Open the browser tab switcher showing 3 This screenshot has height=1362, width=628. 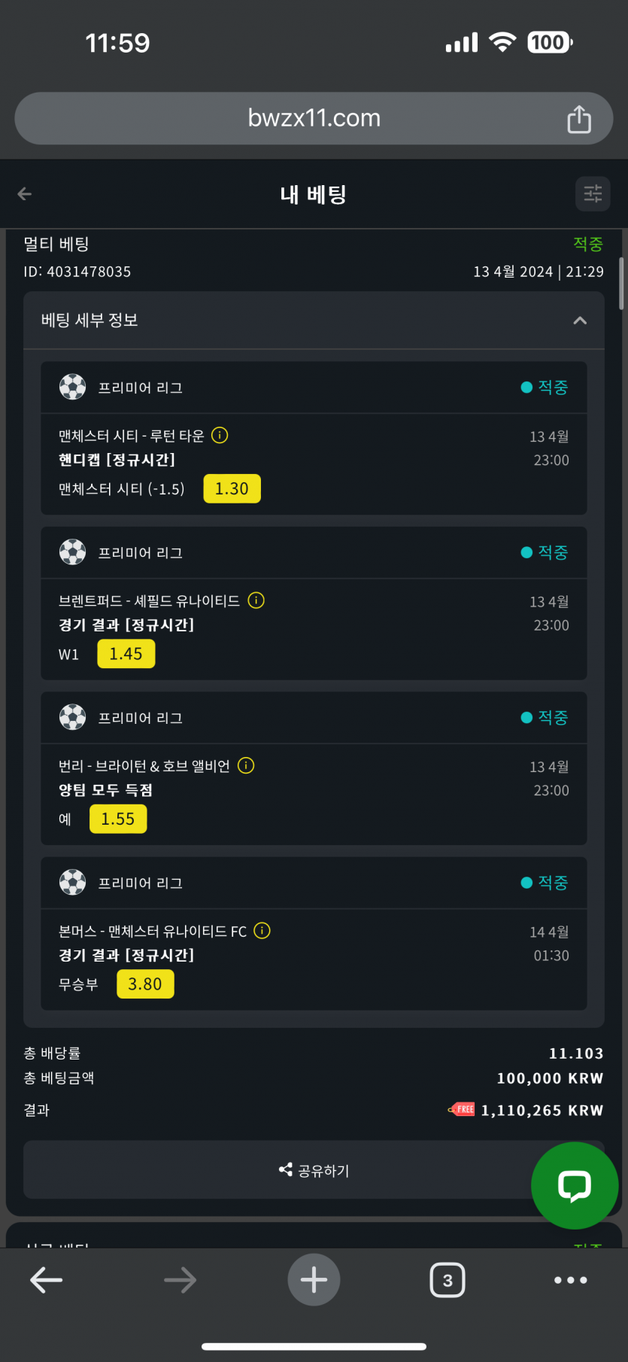[x=447, y=1279]
